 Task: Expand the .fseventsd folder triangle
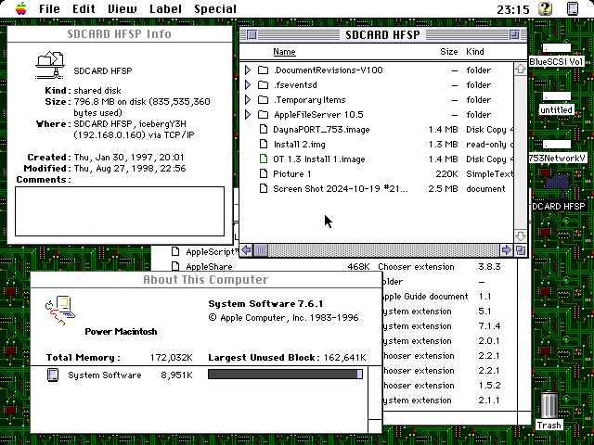[x=248, y=85]
